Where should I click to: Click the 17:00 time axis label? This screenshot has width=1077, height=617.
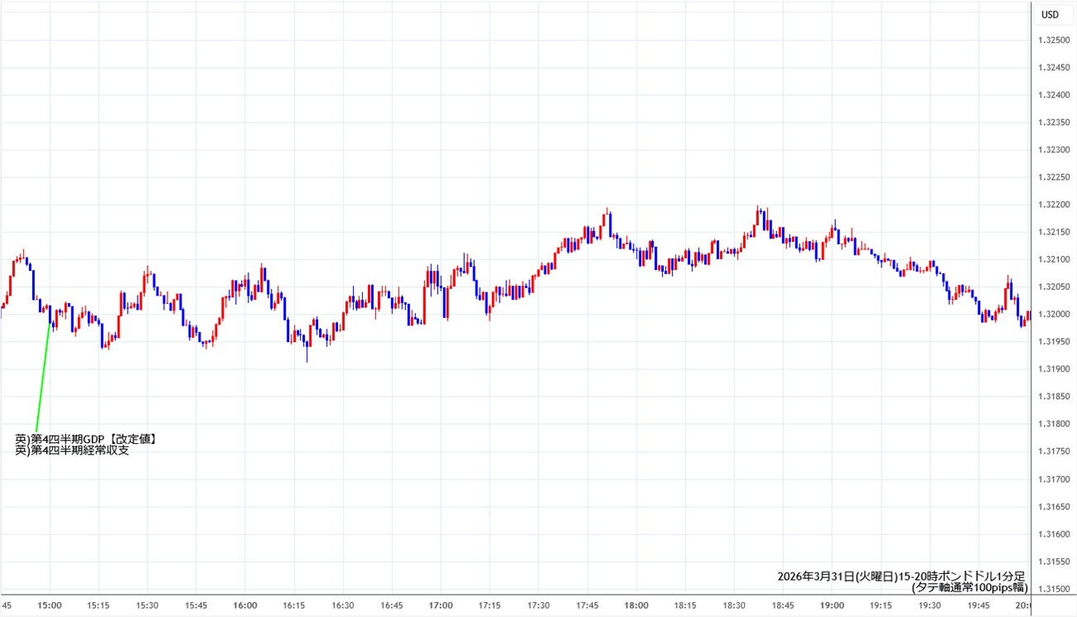point(441,605)
